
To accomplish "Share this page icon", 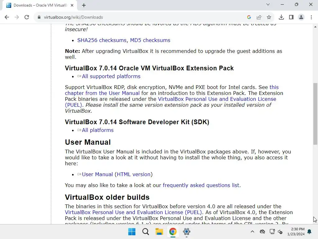I will [259, 17].
